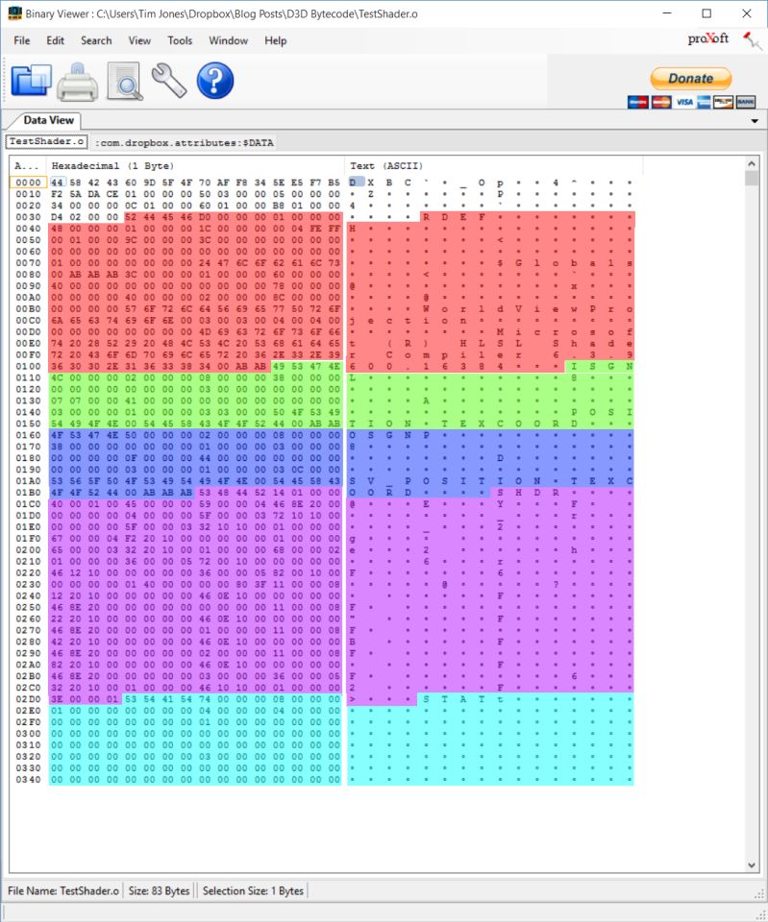The width and height of the screenshot is (768, 922).
Task: Open settings via the wrench icon
Action: point(169,81)
